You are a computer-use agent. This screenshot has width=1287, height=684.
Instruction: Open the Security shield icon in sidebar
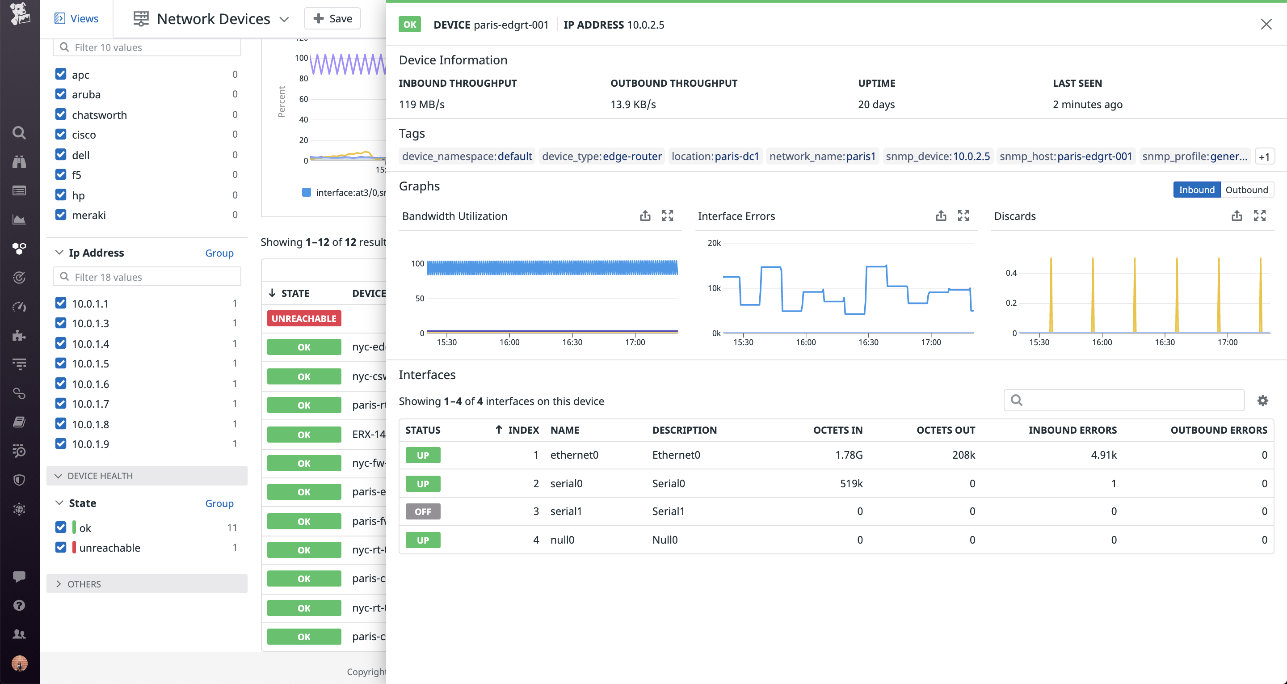tap(18, 480)
